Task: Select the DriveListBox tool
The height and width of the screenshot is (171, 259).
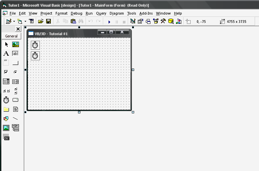Action: pos(16,100)
